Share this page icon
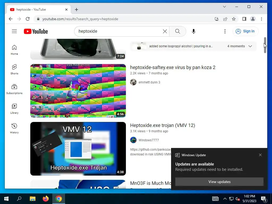 225,19
